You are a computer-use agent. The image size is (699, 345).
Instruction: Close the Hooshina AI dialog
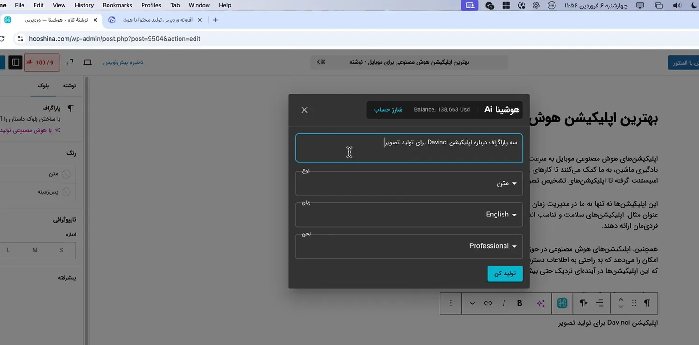click(x=304, y=110)
